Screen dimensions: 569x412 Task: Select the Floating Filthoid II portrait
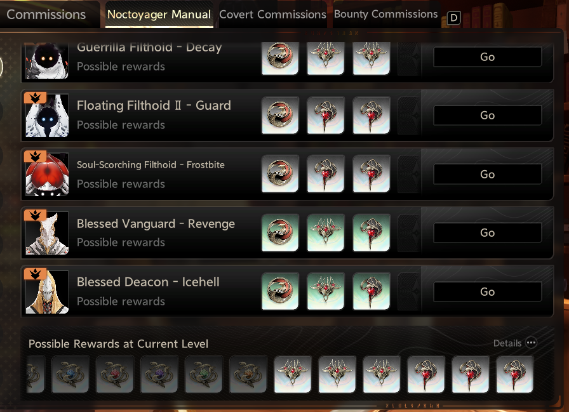pyautogui.click(x=47, y=116)
